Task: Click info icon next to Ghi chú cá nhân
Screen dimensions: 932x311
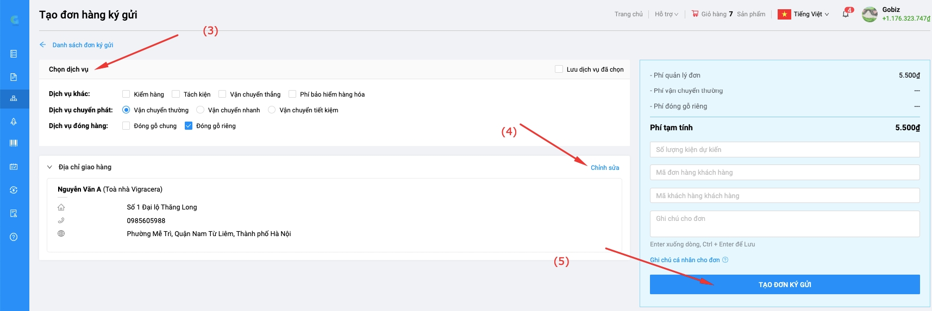Action: point(725,260)
